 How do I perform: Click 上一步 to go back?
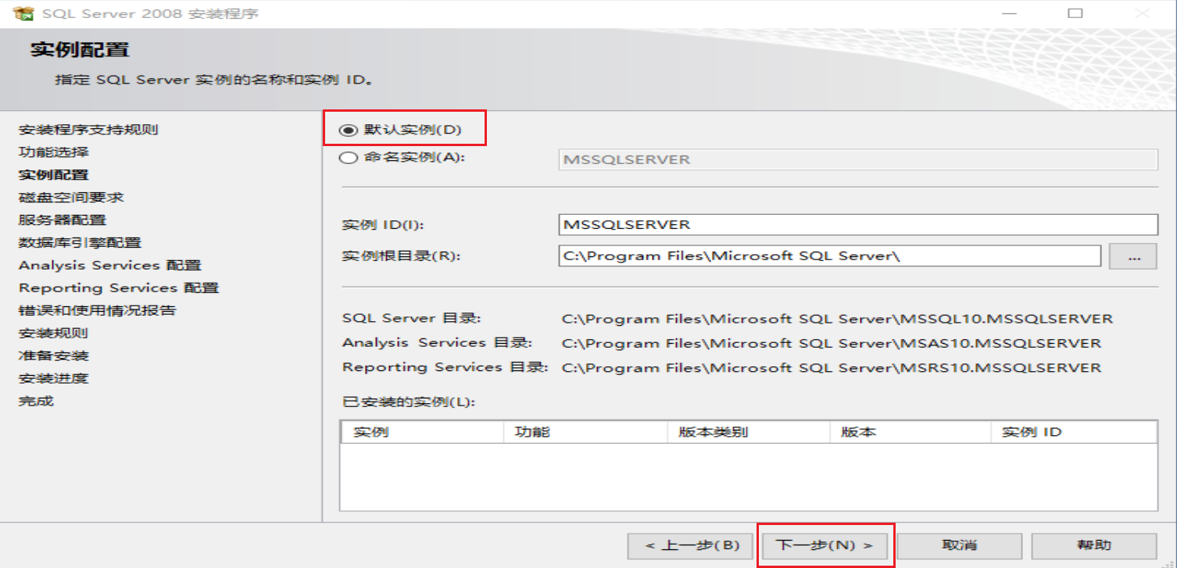point(690,545)
